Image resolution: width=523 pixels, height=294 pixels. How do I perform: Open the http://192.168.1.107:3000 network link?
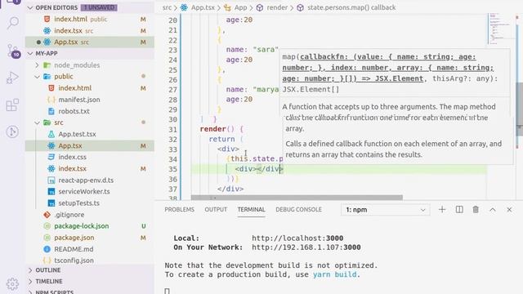306,247
